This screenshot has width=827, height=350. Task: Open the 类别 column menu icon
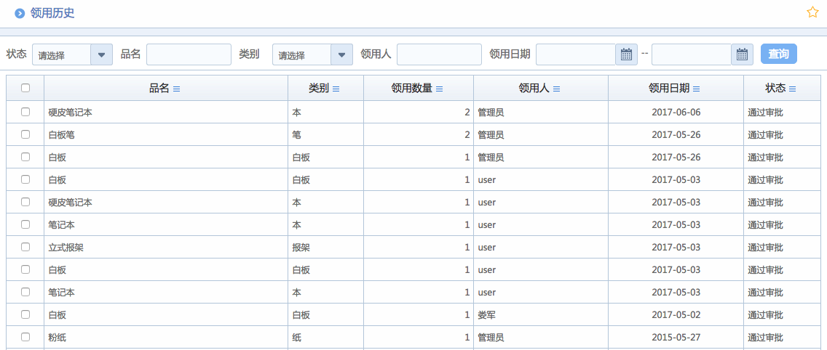click(336, 89)
